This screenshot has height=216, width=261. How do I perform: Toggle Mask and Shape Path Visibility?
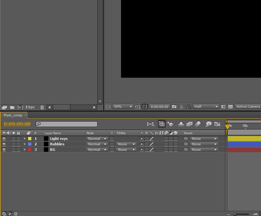(x=145, y=107)
